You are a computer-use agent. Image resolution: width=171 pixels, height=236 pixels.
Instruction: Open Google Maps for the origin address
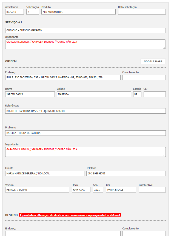point(153,61)
